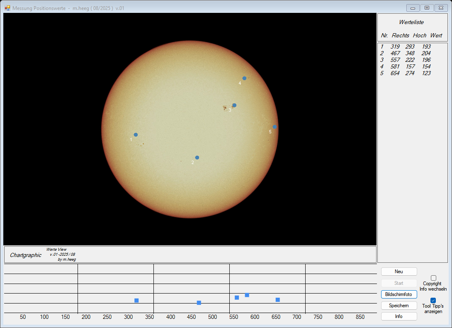Select blue marker 3 near sunspot group

(x=234, y=105)
